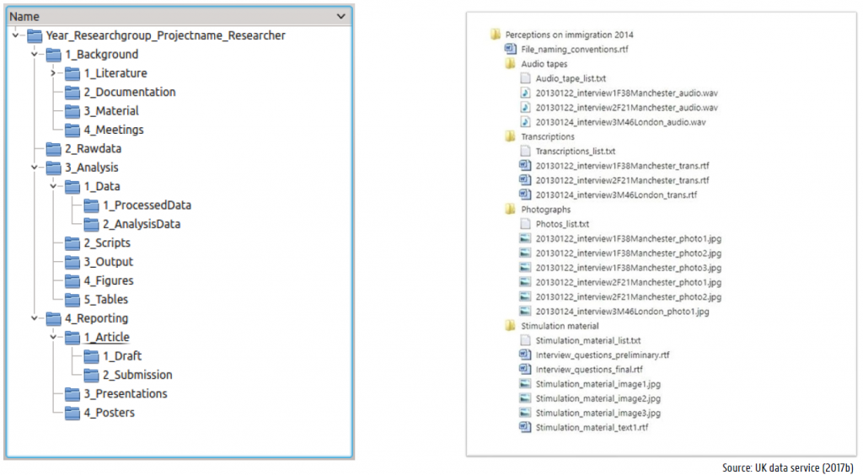863x475 pixels.
Task: Select the 3_Presentations folder
Action: click(x=125, y=394)
